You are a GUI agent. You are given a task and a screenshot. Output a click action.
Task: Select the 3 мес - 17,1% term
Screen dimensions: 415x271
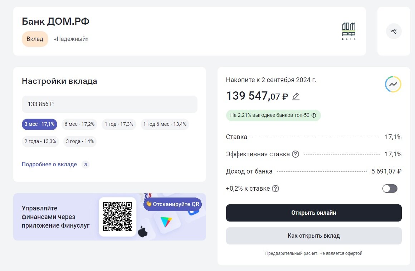(39, 124)
